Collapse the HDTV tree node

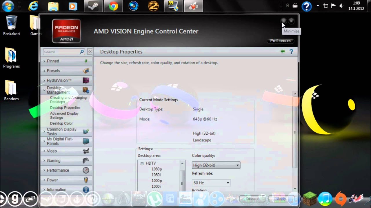pyautogui.click(x=142, y=164)
